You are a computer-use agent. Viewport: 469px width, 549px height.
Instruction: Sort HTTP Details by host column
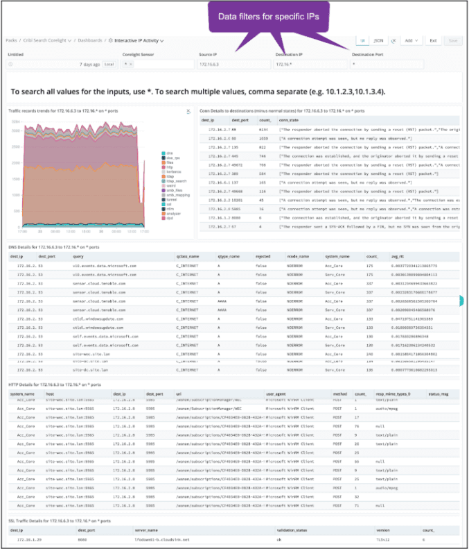pyautogui.click(x=50, y=394)
